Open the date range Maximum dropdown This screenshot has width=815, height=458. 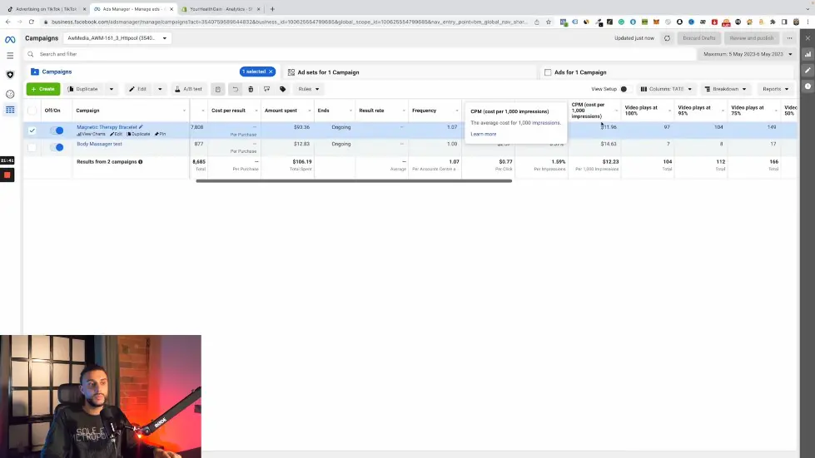pyautogui.click(x=748, y=54)
